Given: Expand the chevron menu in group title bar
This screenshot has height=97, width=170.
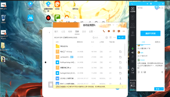Looking at the screenshot, I should 113,25.
